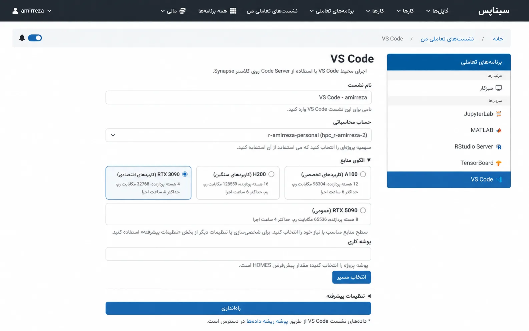Click the large VS Code page heading

(352, 59)
